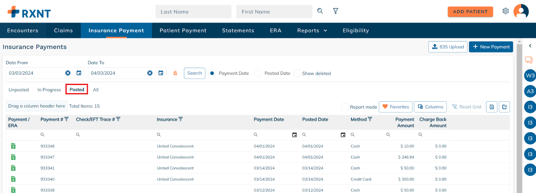The image size is (536, 193).
Task: Clear the Date From field
Action: [x=68, y=73]
